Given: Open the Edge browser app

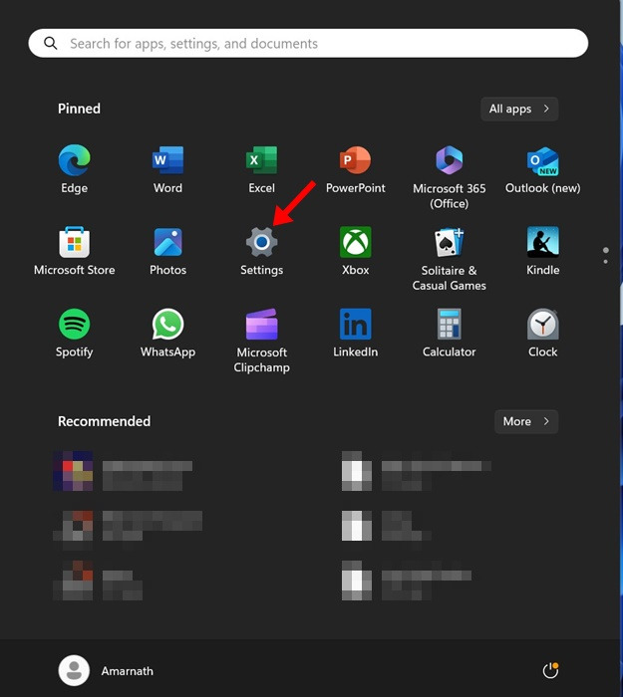Looking at the screenshot, I should pyautogui.click(x=75, y=169).
